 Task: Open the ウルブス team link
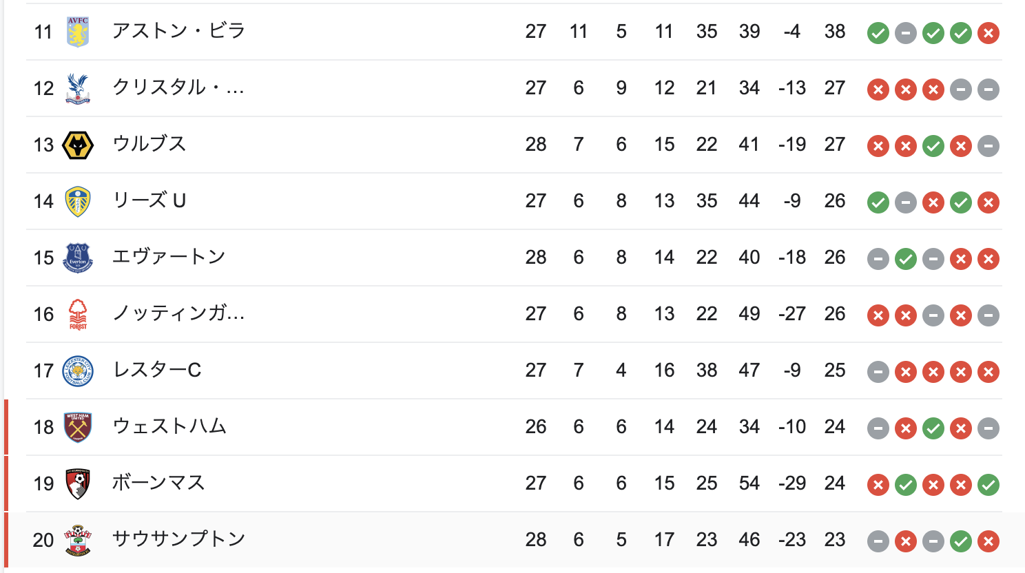click(149, 144)
